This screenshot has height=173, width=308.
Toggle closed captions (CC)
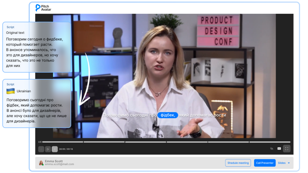pos(279,149)
